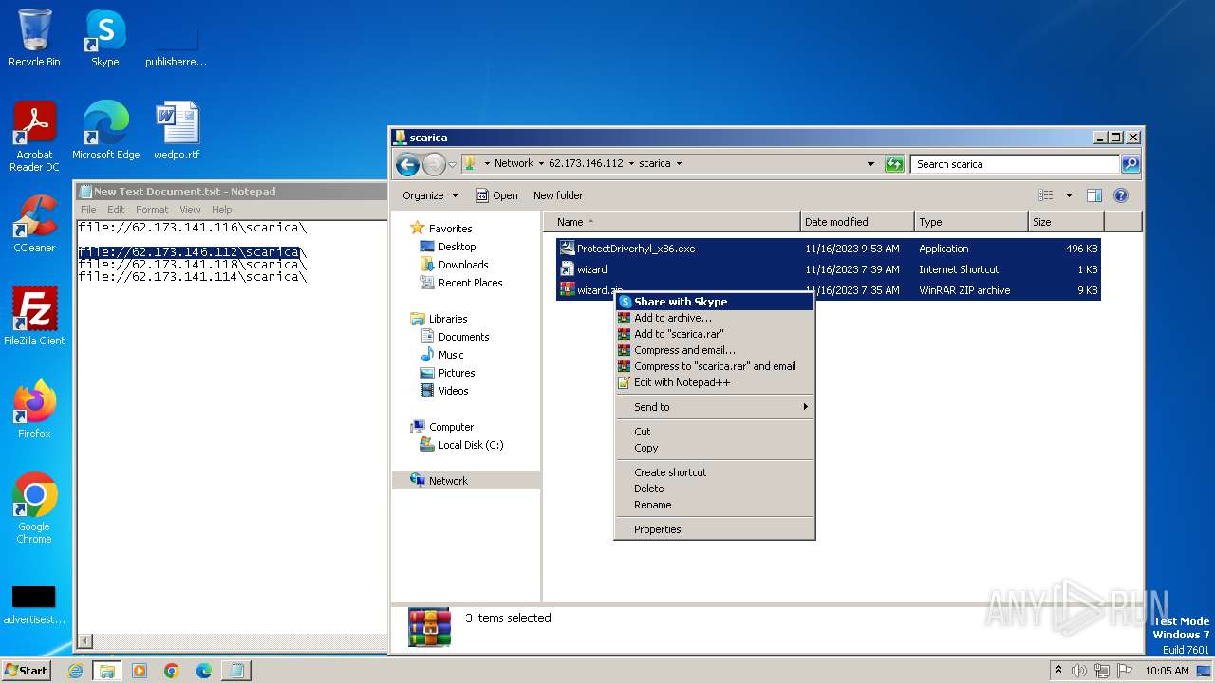This screenshot has height=683, width=1215.
Task: Open Acrobat Reader DC desktop icon
Action: 34,137
